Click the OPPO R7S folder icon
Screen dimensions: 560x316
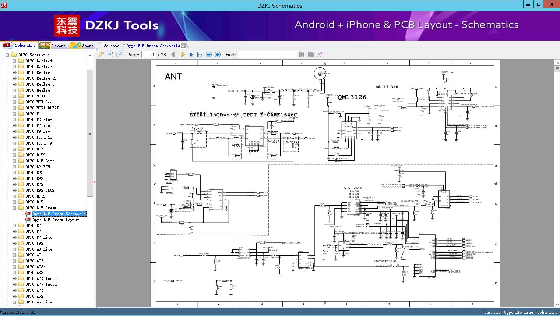pos(21,184)
